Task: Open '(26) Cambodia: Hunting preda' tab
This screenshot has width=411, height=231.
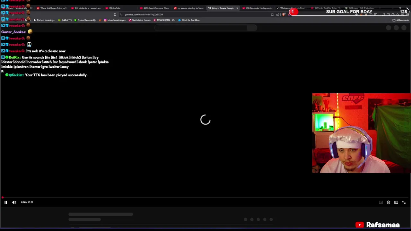Action: [258, 8]
